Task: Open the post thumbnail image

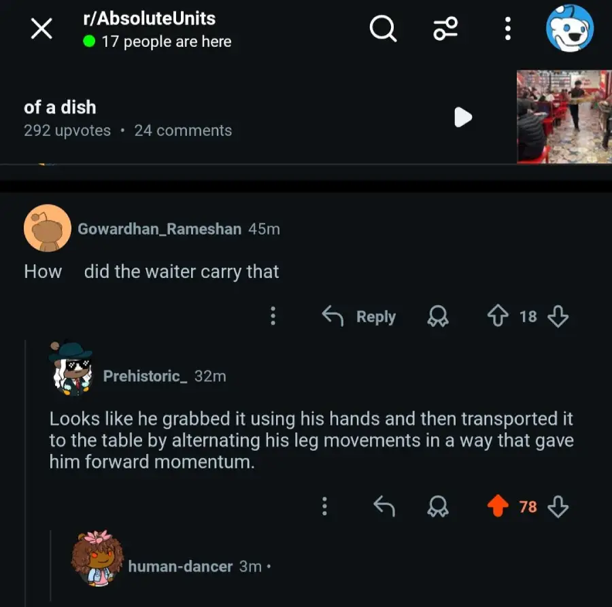Action: pyautogui.click(x=564, y=116)
